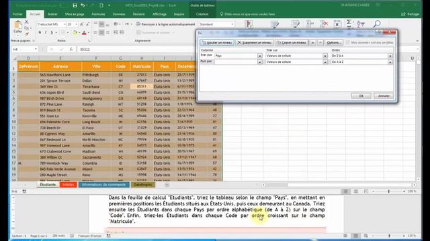The image size is (430, 241).
Task: Open the font size dropdown
Action: 77,24
